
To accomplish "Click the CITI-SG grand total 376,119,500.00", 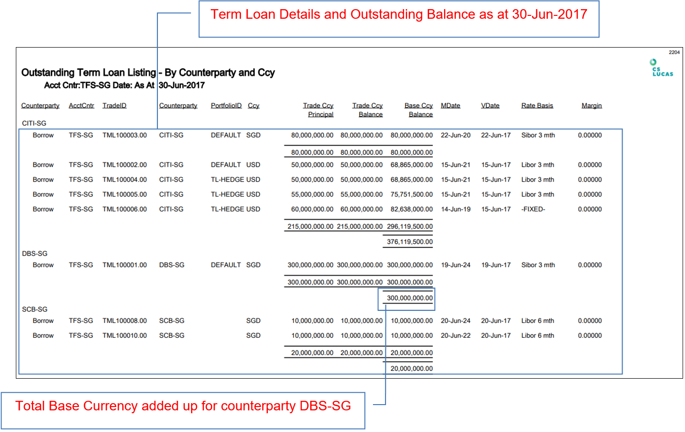I will [x=409, y=242].
